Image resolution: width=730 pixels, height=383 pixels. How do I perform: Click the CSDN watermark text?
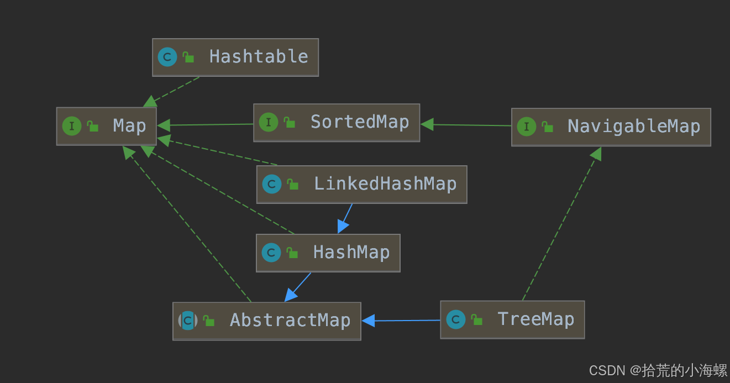coord(658,370)
